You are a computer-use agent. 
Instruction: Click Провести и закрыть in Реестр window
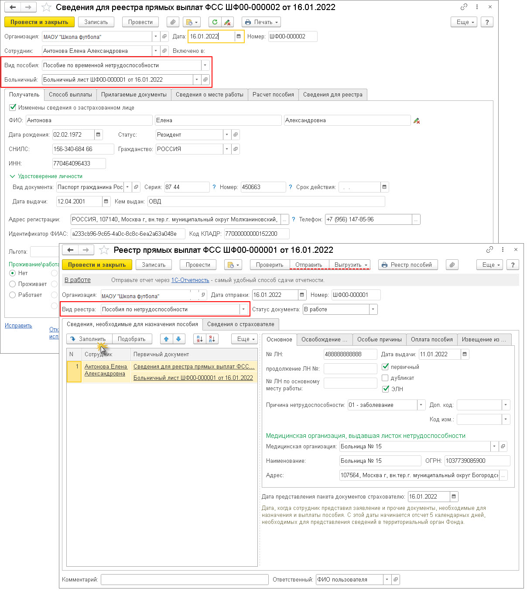[97, 265]
